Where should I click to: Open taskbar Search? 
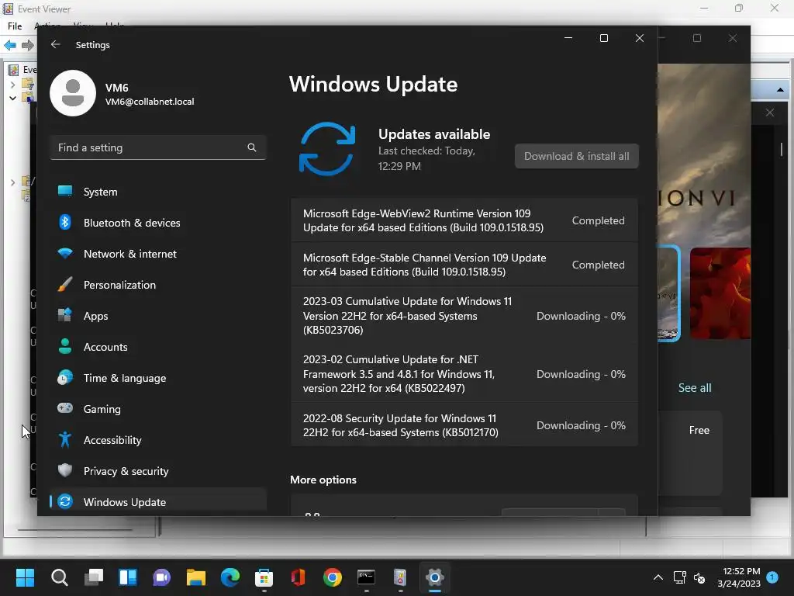pyautogui.click(x=59, y=577)
